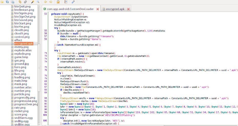Navigate forward with the right arrow
The image size is (238, 126).
coord(51,2)
